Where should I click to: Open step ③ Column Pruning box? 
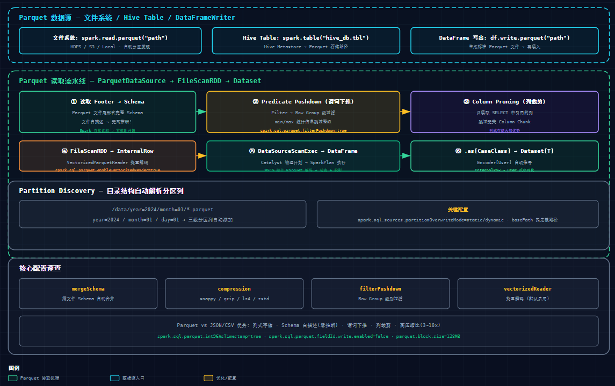click(504, 112)
